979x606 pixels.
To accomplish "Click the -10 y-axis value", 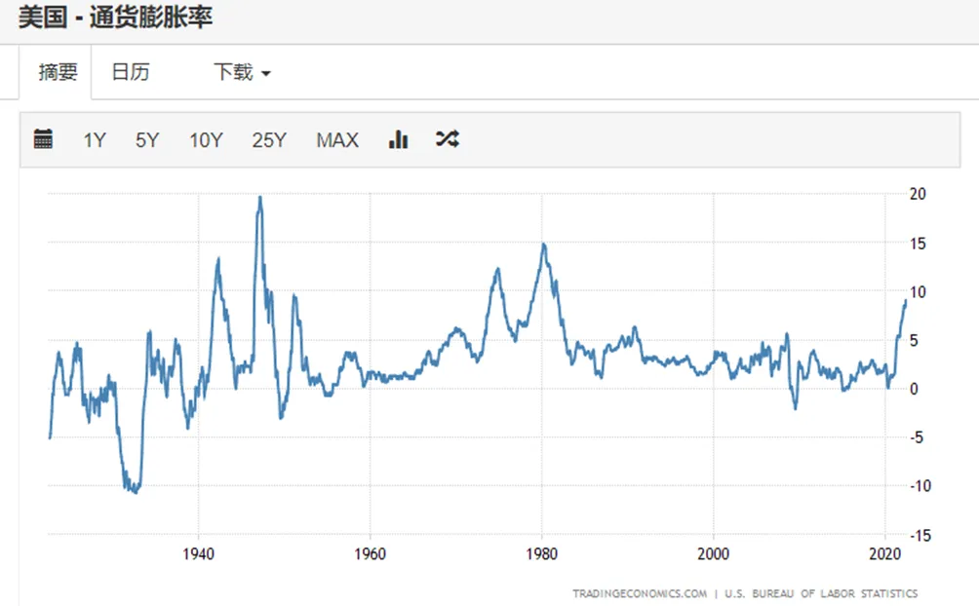I will click(920, 486).
